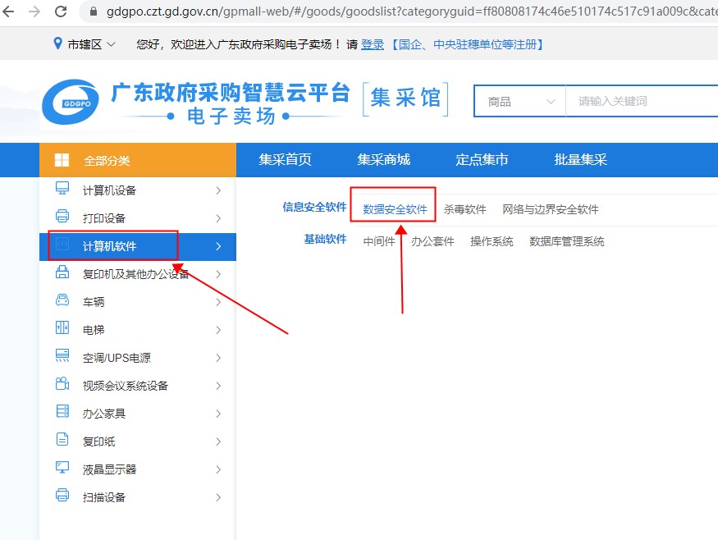Open 网络与边界安全软件 subcategory
This screenshot has height=540, width=718.
coord(551,209)
